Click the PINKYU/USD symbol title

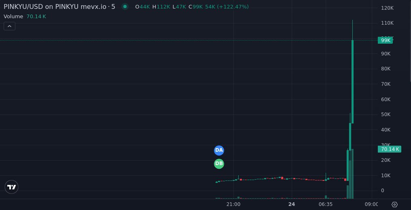[x=59, y=6]
